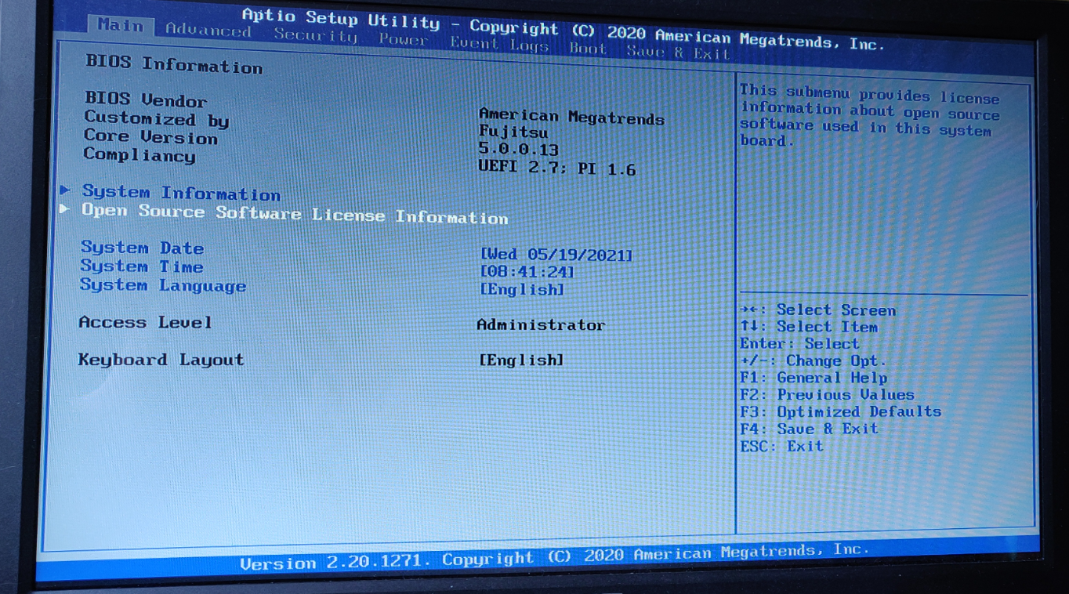The height and width of the screenshot is (594, 1069).
Task: Click the Access Level label
Action: [x=145, y=322]
